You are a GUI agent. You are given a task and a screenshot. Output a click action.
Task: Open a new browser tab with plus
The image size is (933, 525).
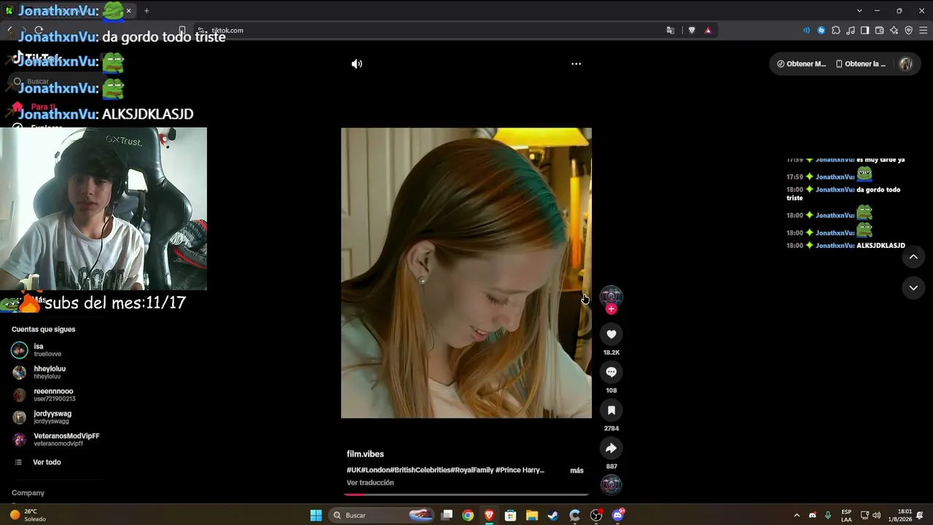(x=147, y=11)
